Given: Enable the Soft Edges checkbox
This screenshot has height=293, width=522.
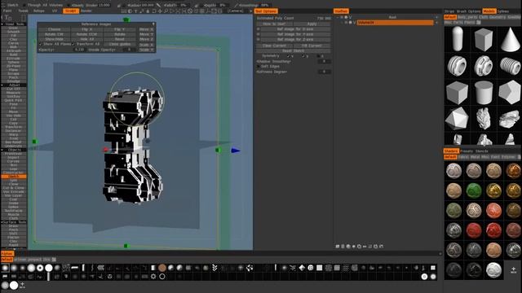Looking at the screenshot, I should tap(259, 67).
